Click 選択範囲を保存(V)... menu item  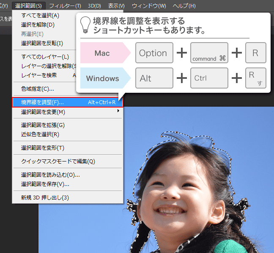[45, 184]
